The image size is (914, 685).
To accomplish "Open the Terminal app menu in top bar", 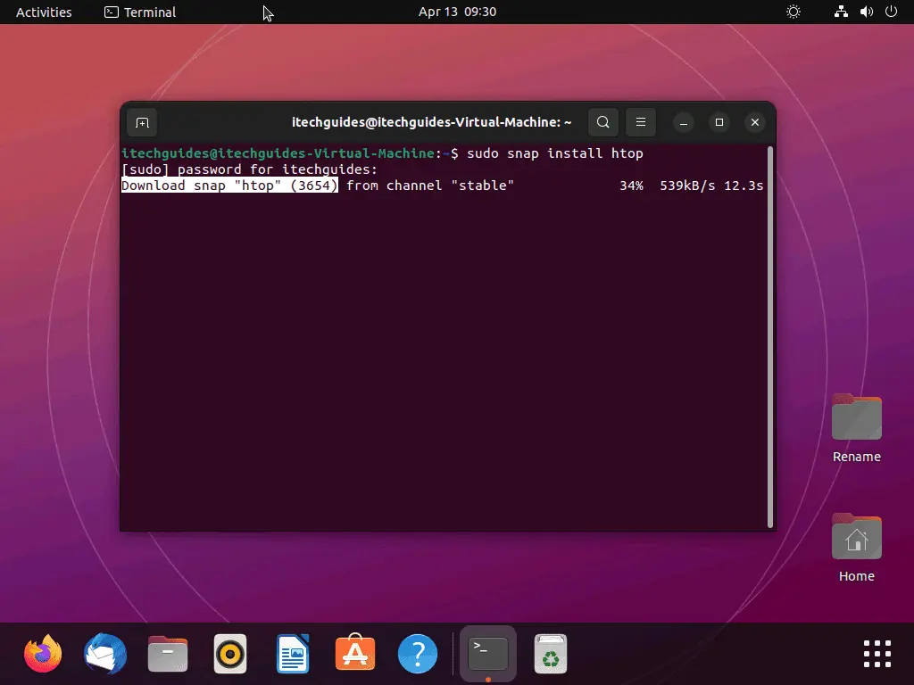I will pyautogui.click(x=140, y=12).
